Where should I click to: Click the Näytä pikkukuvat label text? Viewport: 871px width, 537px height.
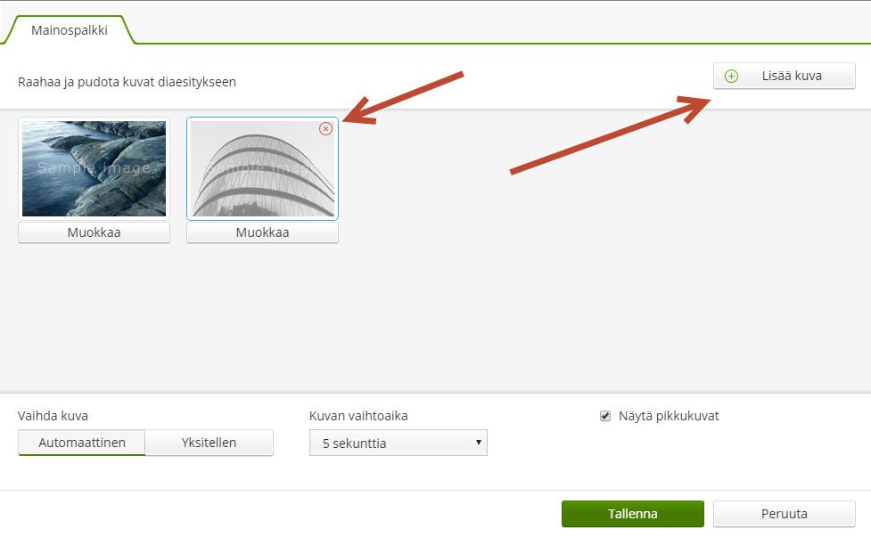[669, 416]
